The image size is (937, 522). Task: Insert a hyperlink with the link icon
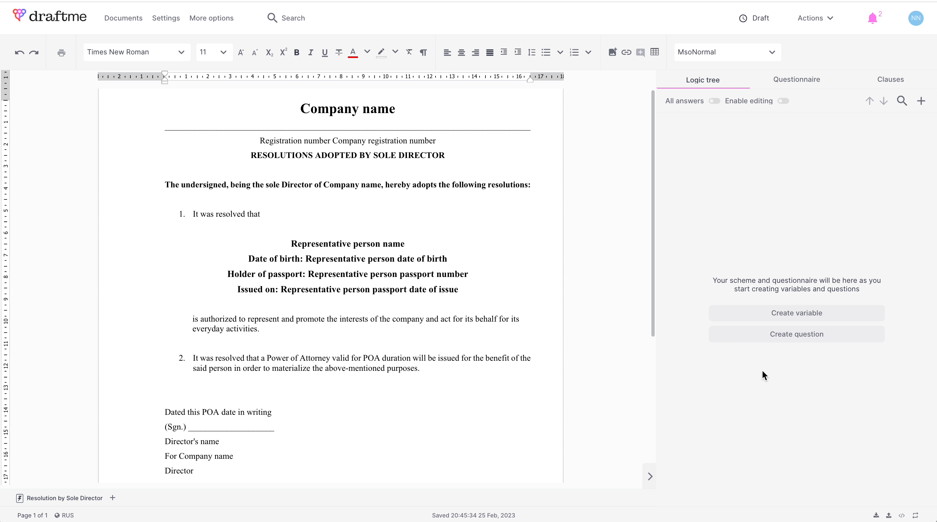[x=626, y=52]
